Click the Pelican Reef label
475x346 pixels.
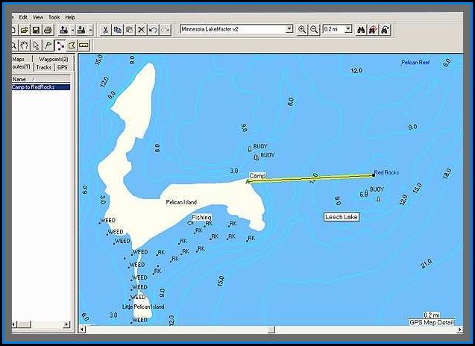415,63
